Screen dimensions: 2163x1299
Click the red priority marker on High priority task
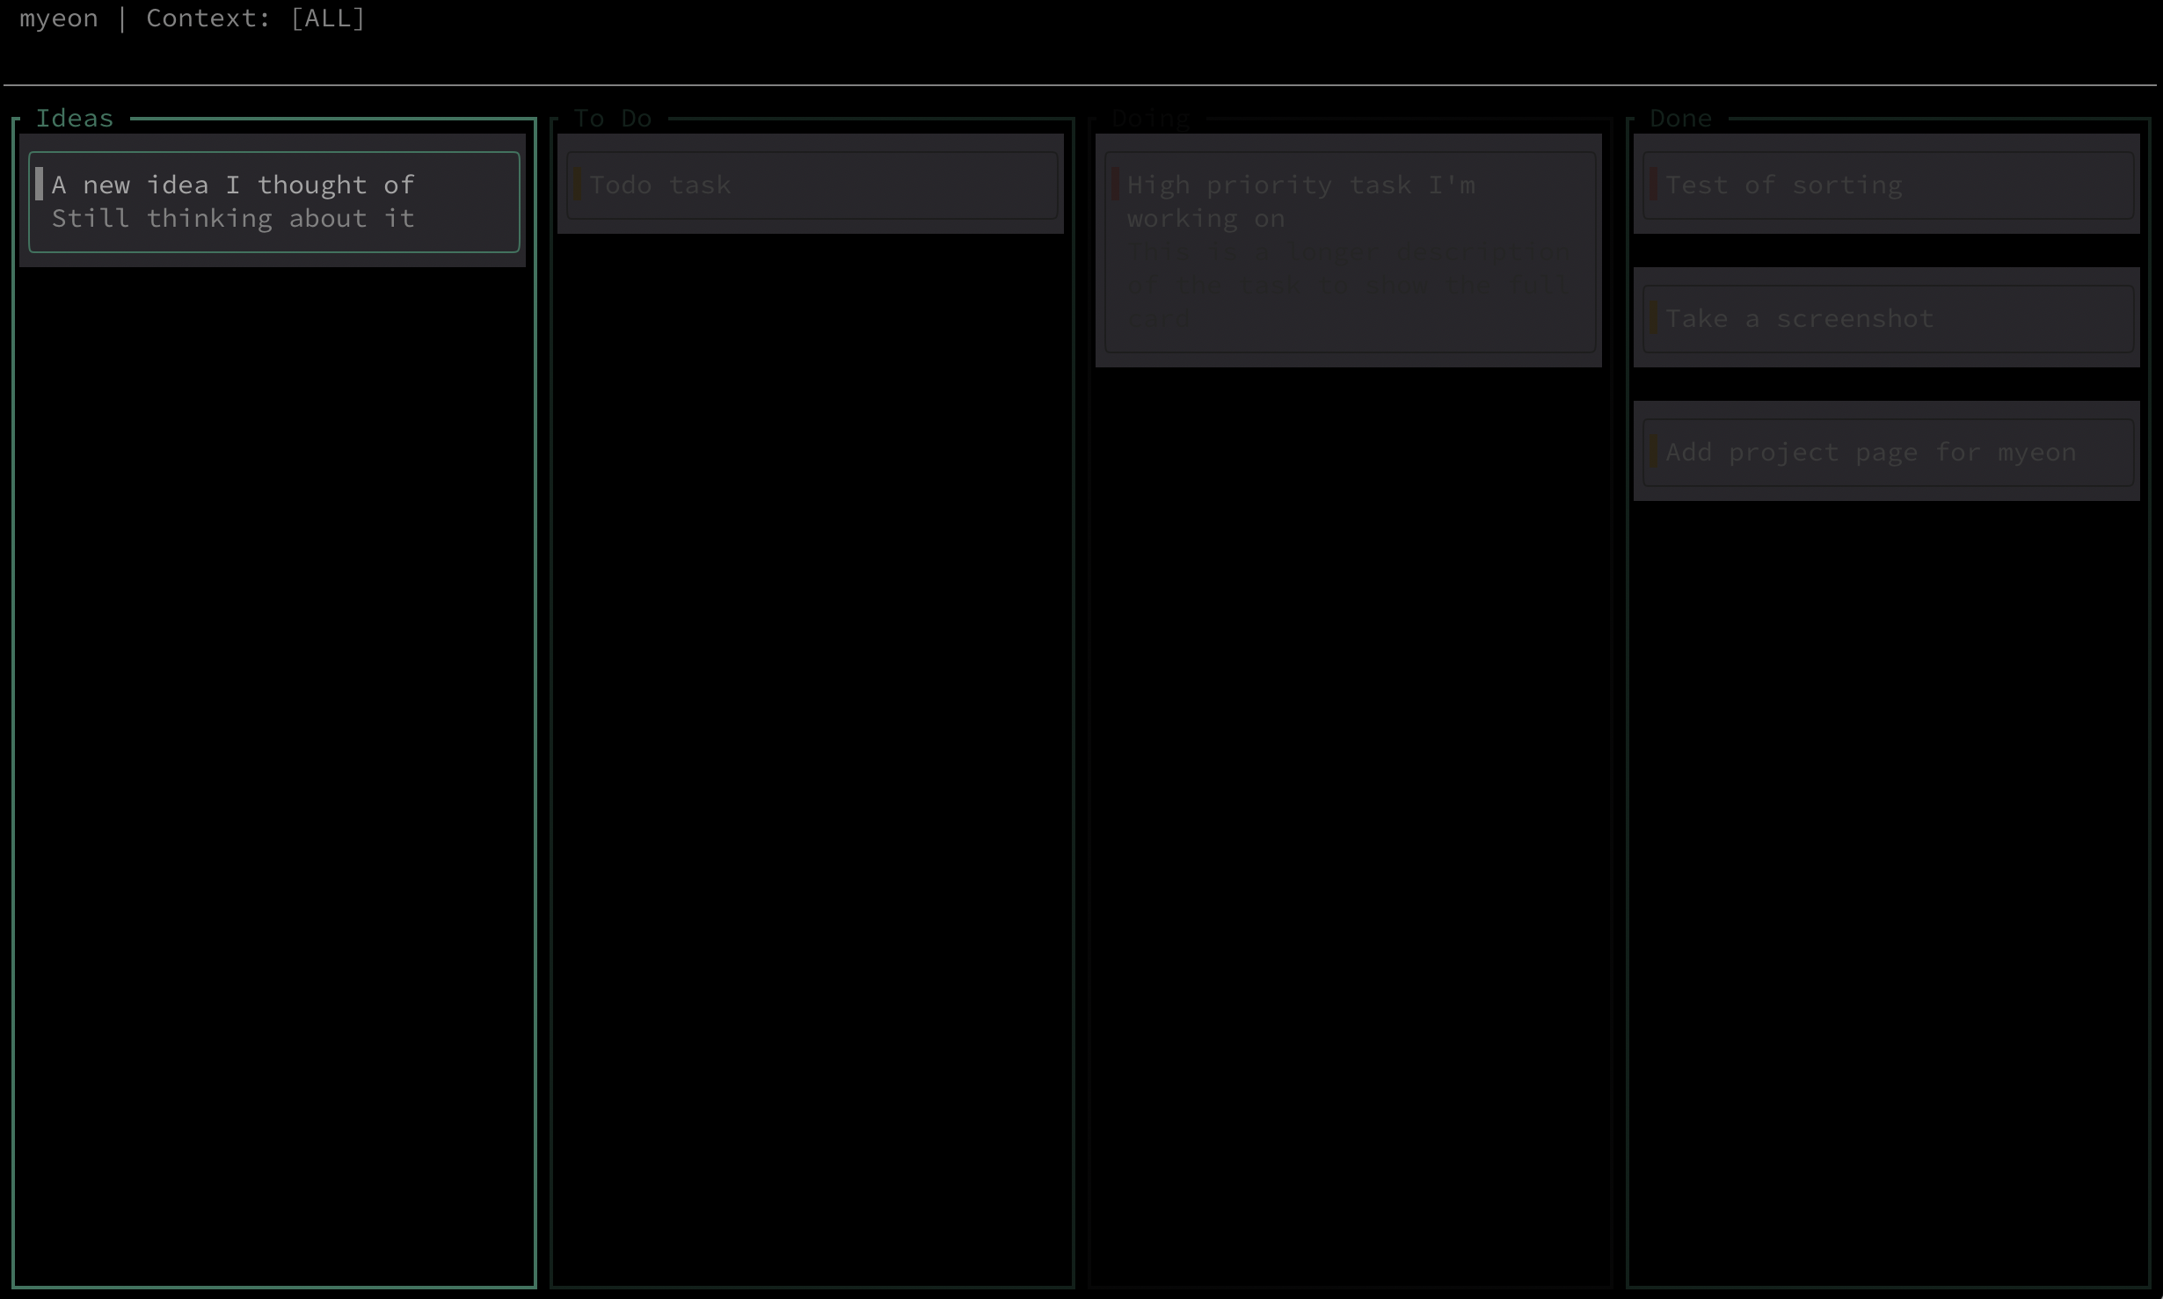[x=1115, y=185]
